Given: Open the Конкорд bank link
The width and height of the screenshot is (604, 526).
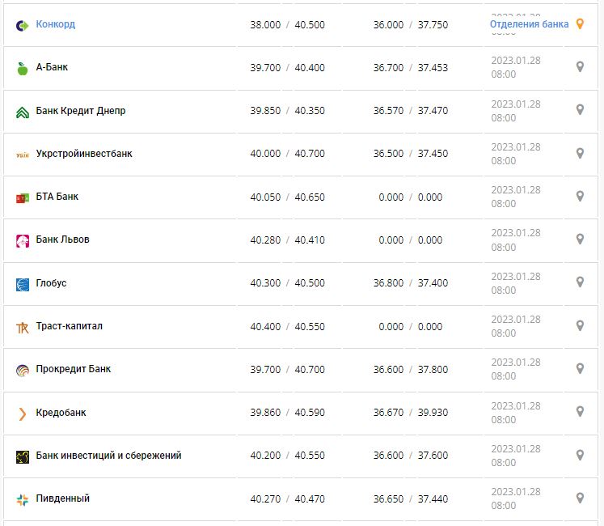Looking at the screenshot, I should [55, 24].
